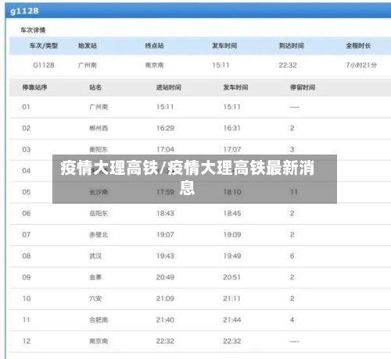Image resolution: width=391 pixels, height=359 pixels.
Task: Click station 衡阳东 in stop 03 row
Action: [99, 150]
